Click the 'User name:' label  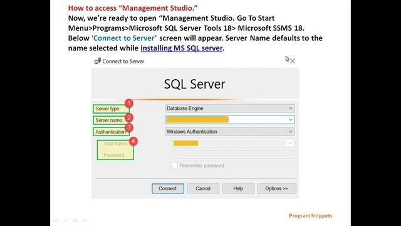click(115, 144)
